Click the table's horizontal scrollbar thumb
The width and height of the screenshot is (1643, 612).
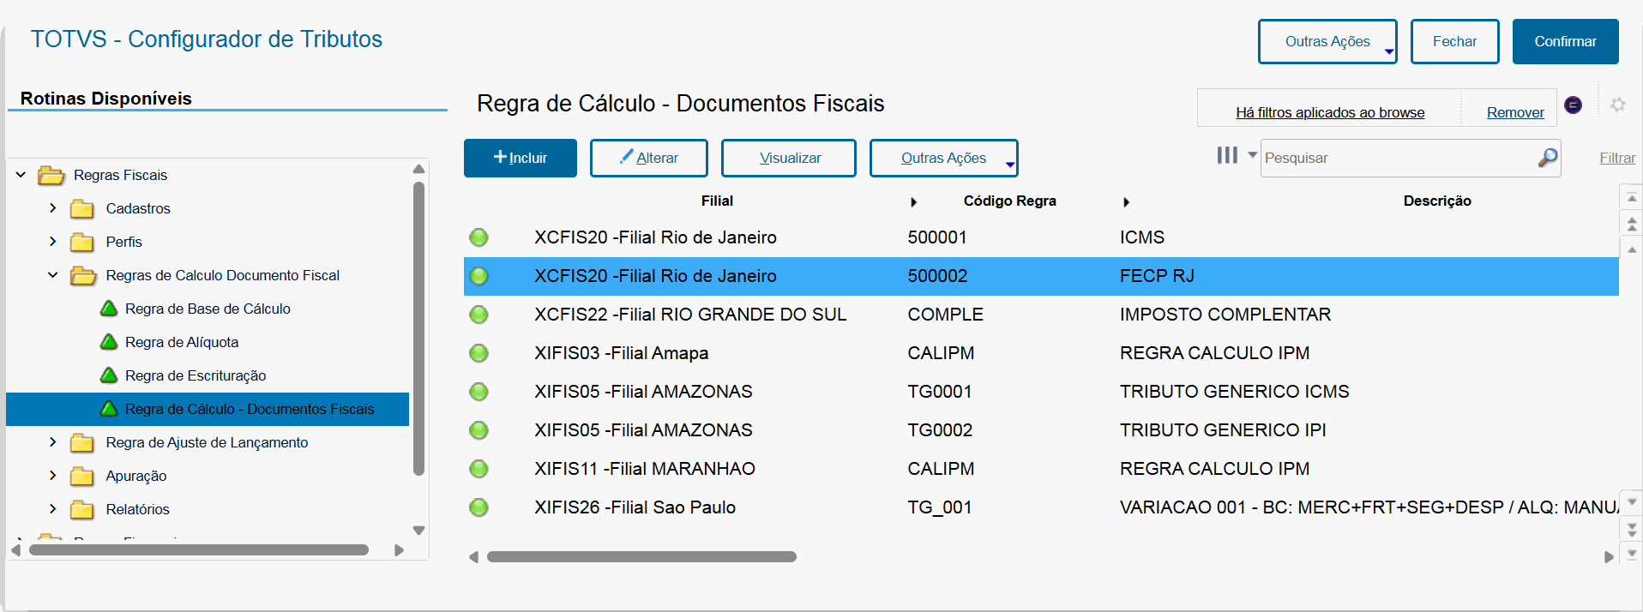[x=641, y=557]
